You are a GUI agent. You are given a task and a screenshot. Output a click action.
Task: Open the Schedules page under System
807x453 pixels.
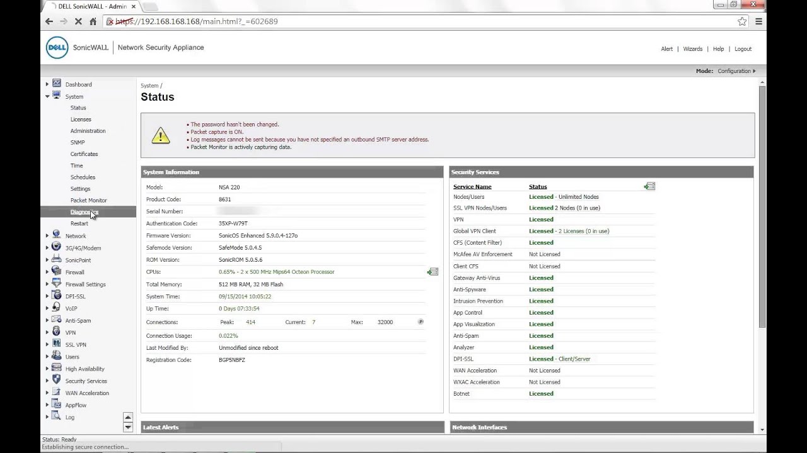point(83,177)
